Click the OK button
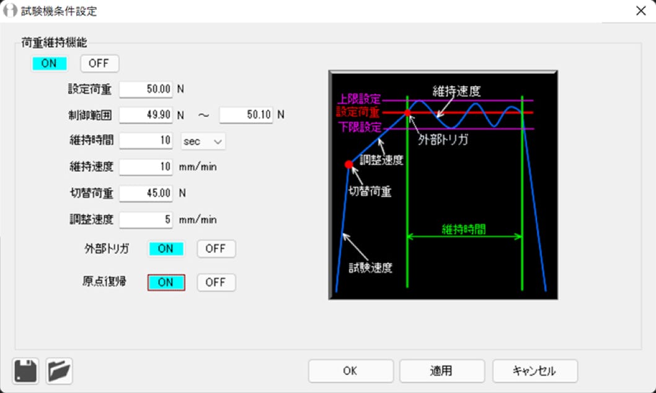The height and width of the screenshot is (393, 656). [350, 371]
